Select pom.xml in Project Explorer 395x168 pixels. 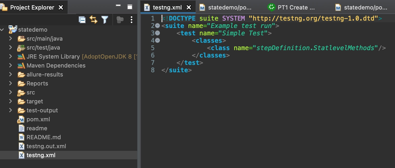[38, 119]
